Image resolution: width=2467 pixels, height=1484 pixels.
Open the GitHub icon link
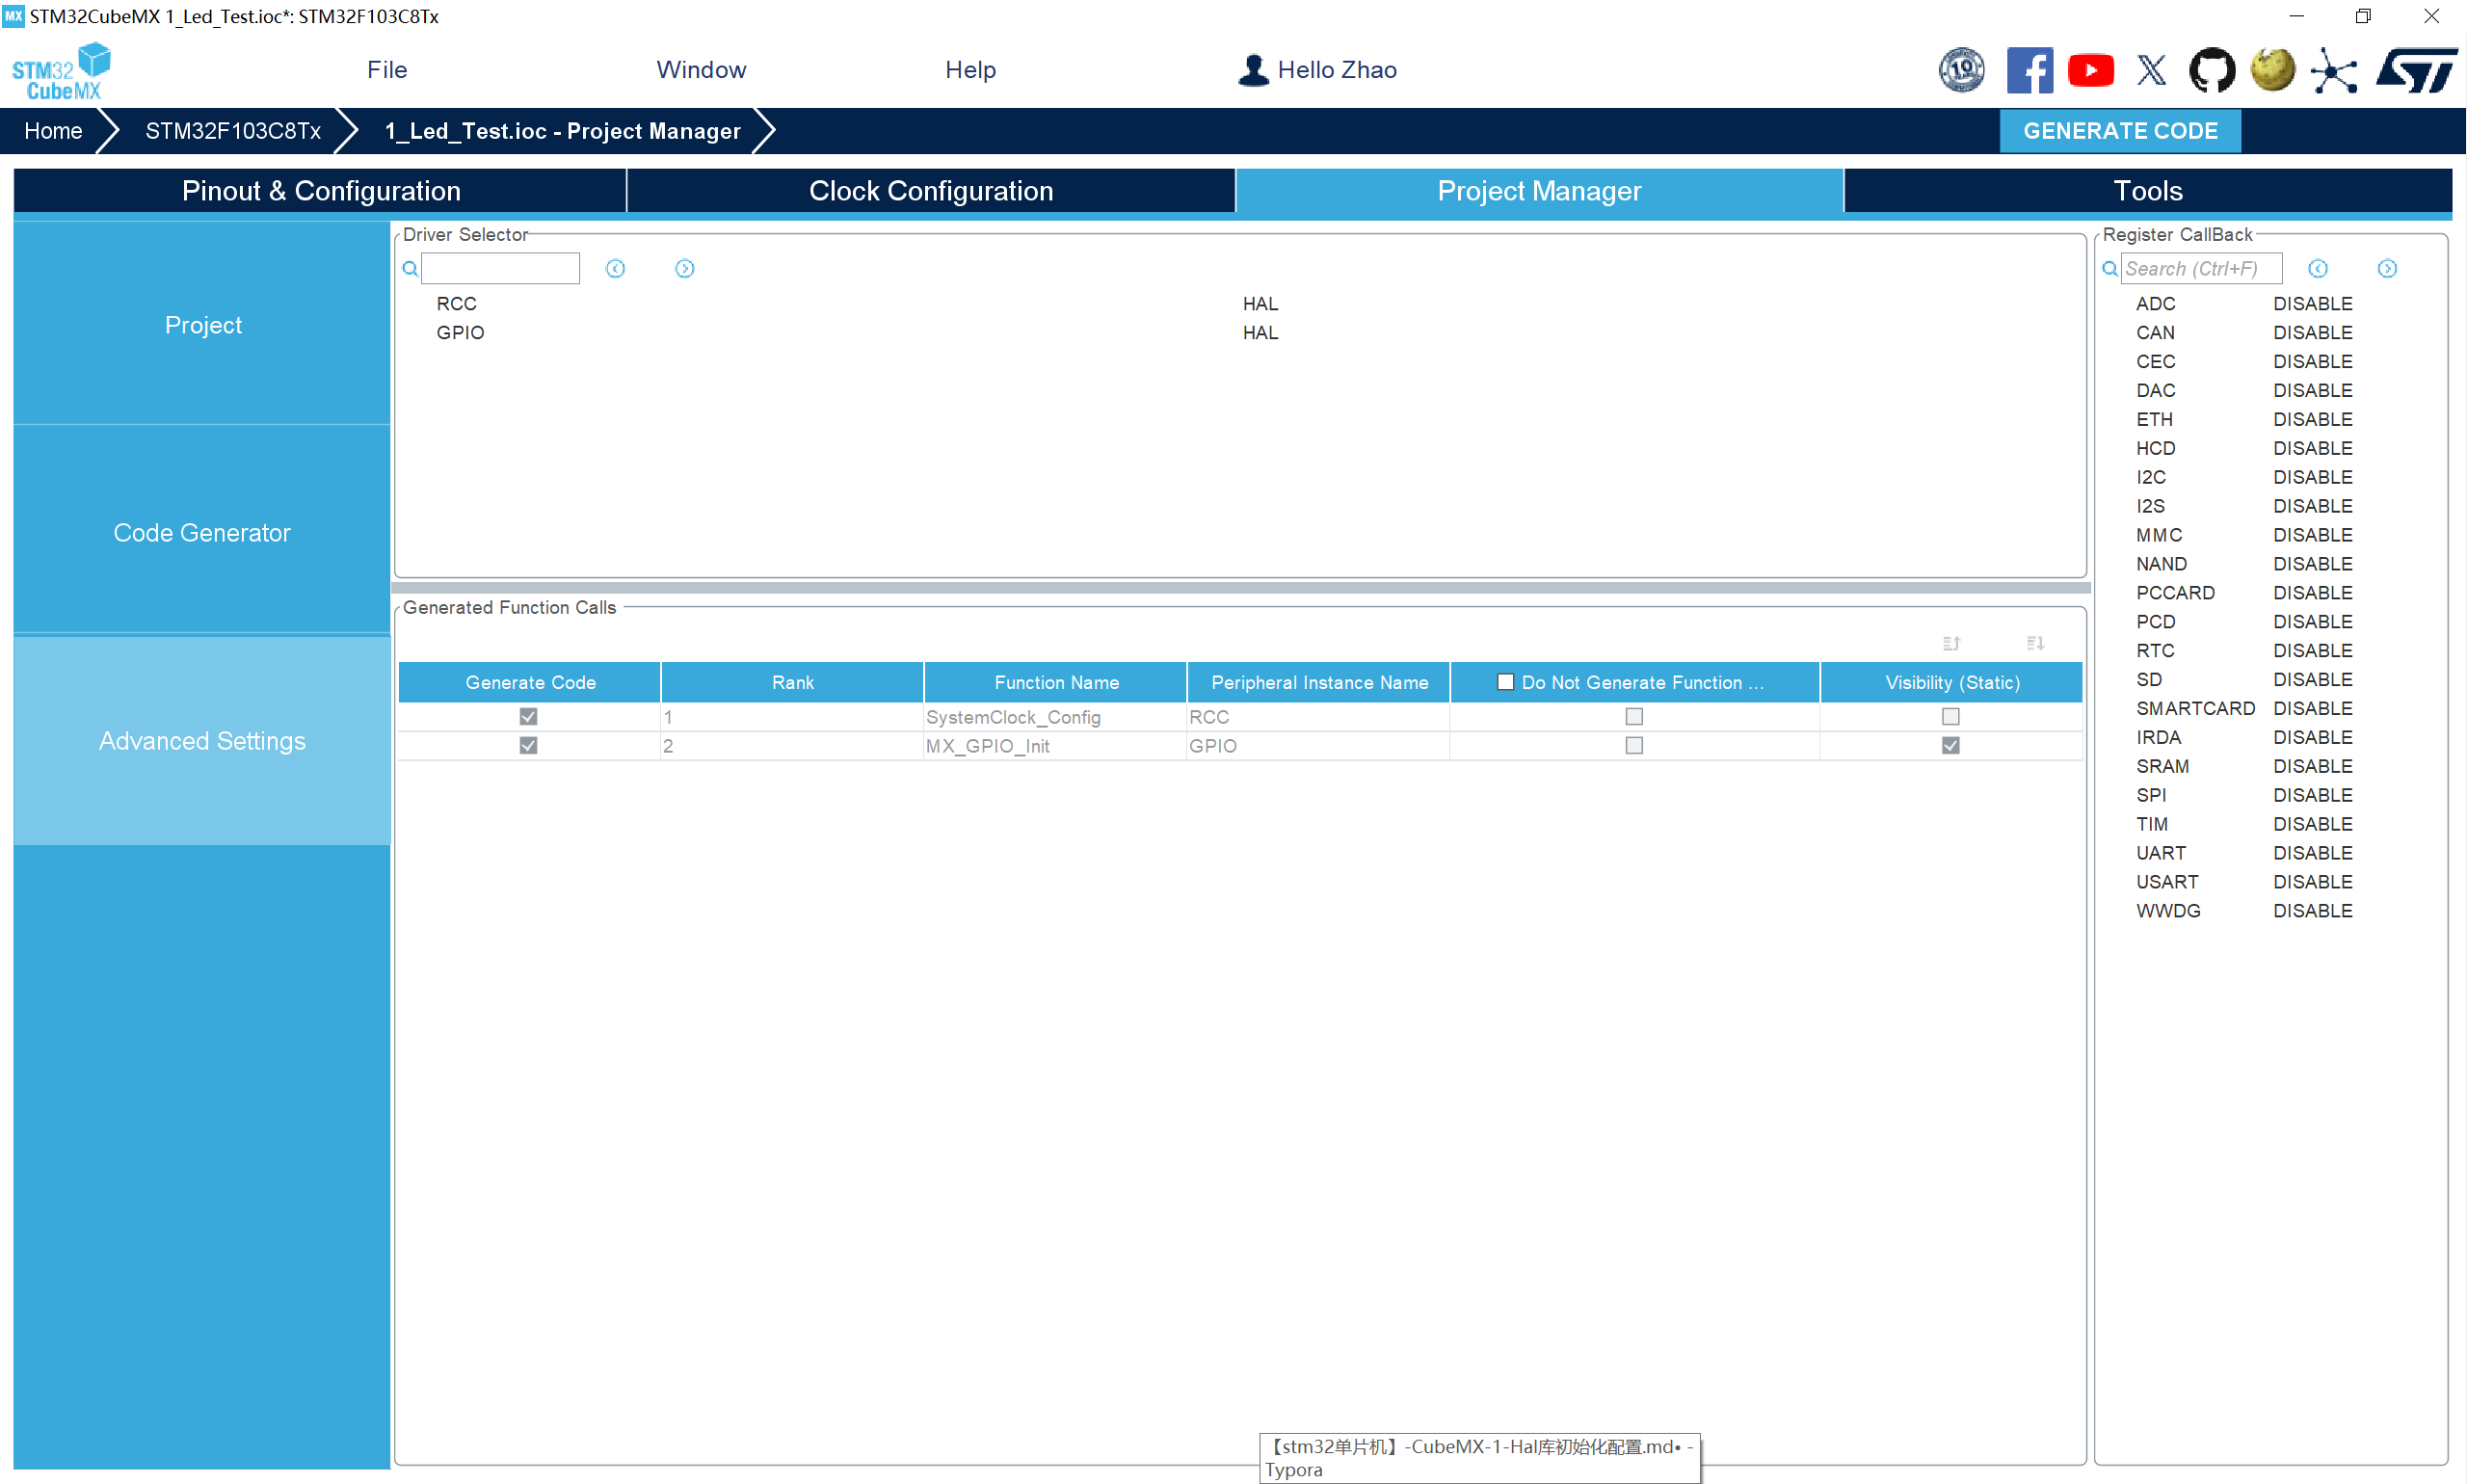(x=2211, y=70)
